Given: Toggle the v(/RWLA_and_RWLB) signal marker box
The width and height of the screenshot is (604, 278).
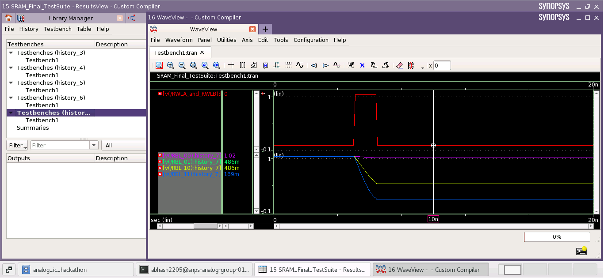Looking at the screenshot, I should tap(160, 94).
